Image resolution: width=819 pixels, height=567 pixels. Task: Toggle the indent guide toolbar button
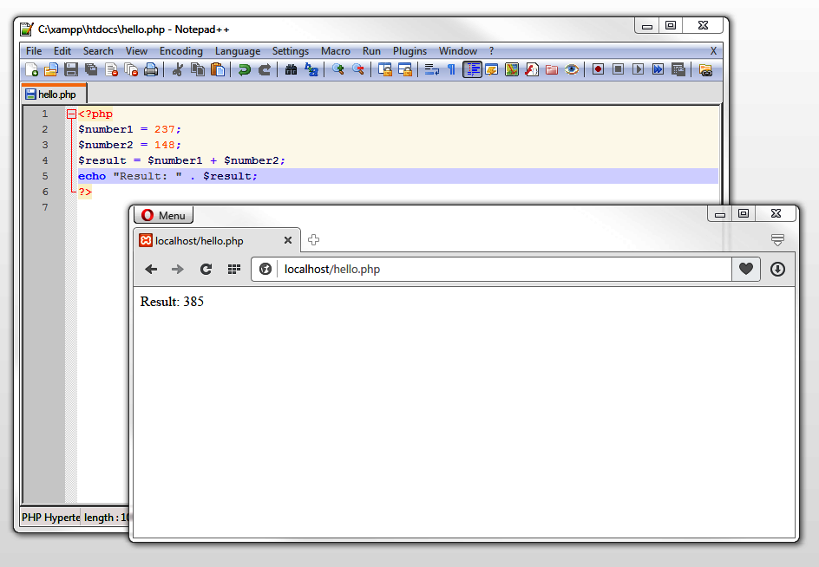[x=472, y=69]
